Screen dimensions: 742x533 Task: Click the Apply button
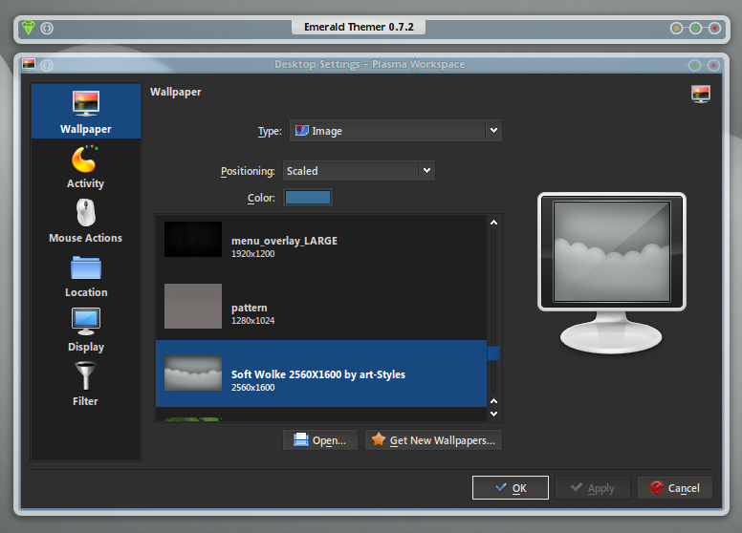[x=593, y=488]
